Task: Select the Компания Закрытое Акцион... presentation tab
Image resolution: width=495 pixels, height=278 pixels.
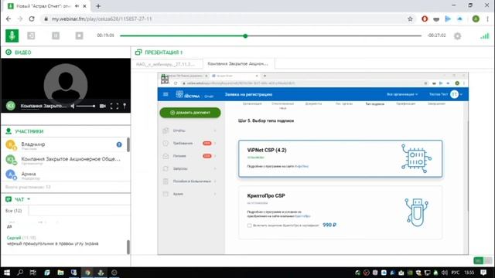Action: 238,63
